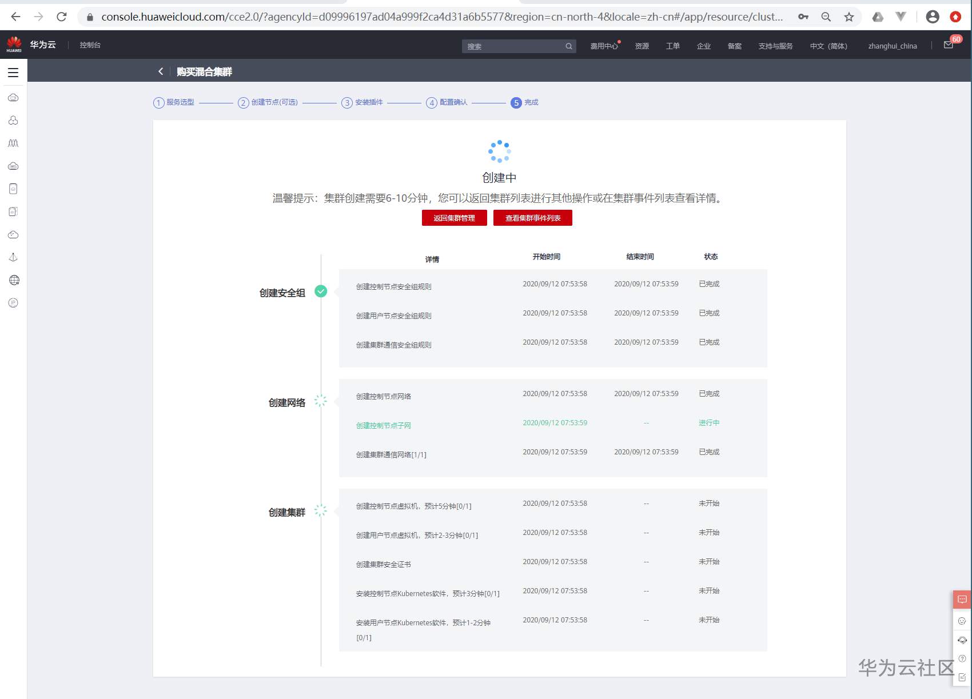This screenshot has height=699, width=972.
Task: Click the 创建控制节点网络 row text
Action: [384, 397]
